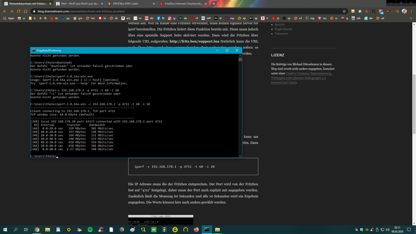
Task: Click the command prompt vertical scrollbar
Action: [x=240, y=106]
